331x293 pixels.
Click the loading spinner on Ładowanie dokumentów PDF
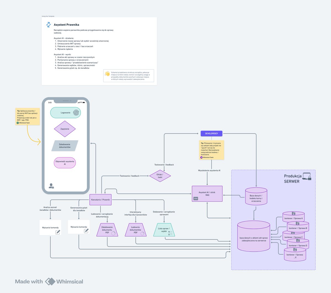(142, 233)
